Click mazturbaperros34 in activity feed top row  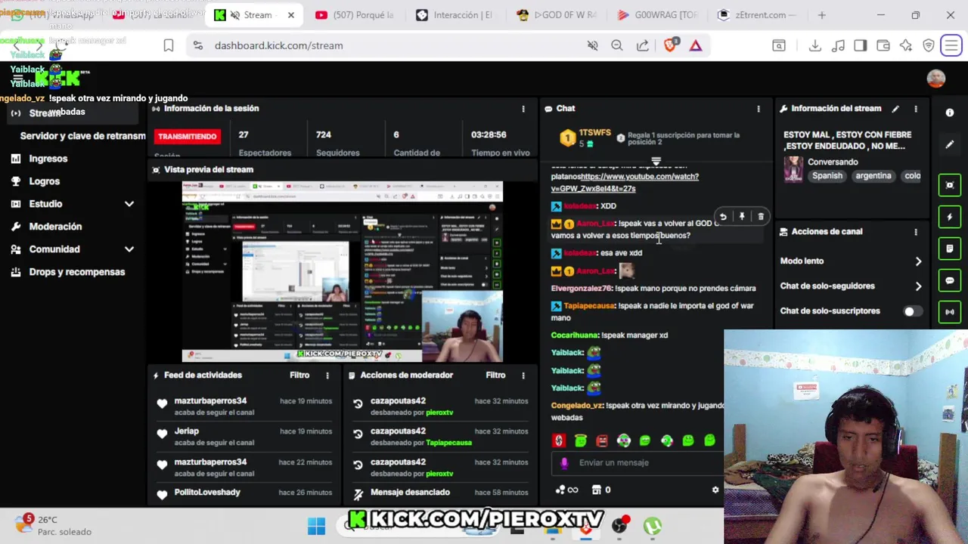tap(210, 401)
